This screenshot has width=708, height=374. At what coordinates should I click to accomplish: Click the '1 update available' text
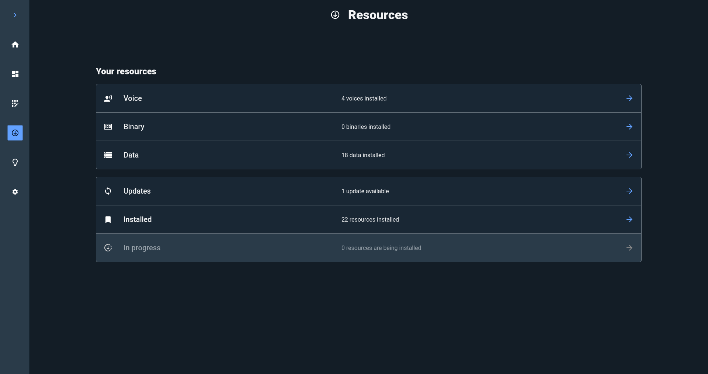pos(365,191)
